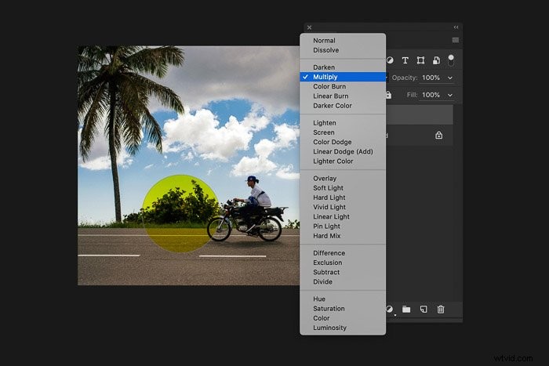
Task: Choose Saturation blend mode
Action: 343,309
